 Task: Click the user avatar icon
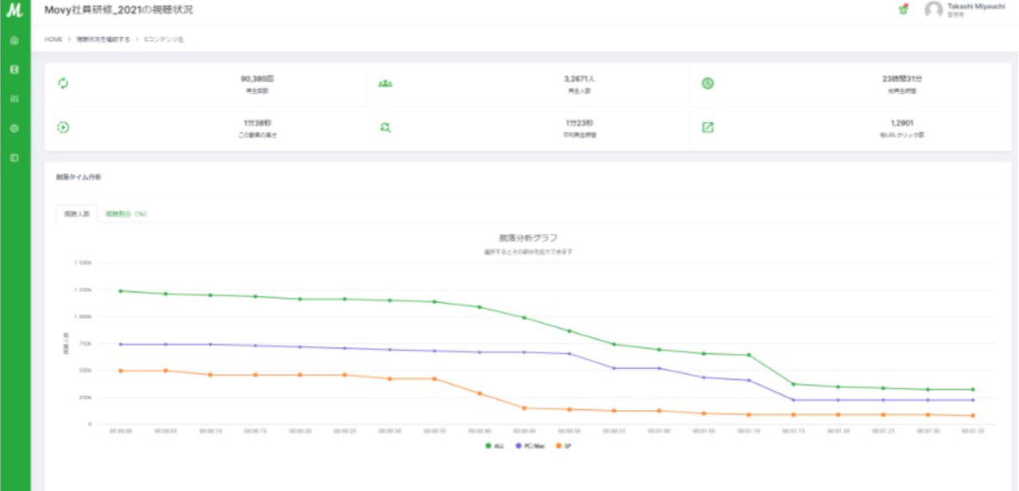click(933, 10)
